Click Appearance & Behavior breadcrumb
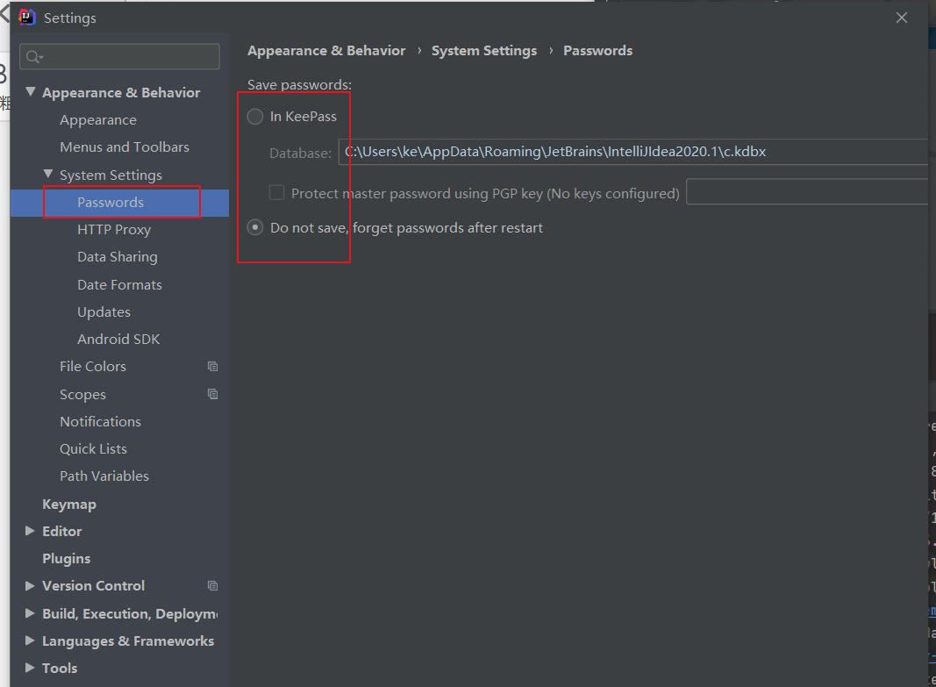 point(326,51)
